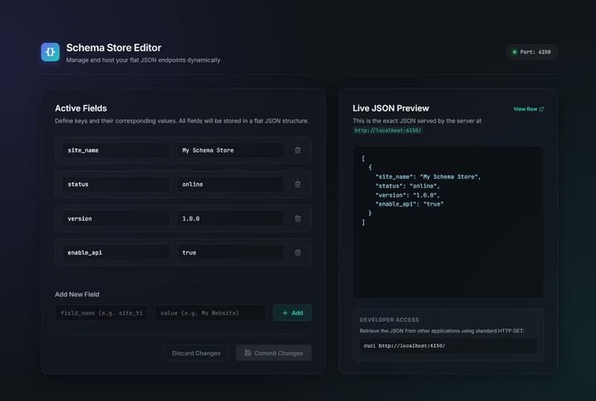Click the save icon in Commit Changes
Viewport: 596px width, 401px height.
248,353
